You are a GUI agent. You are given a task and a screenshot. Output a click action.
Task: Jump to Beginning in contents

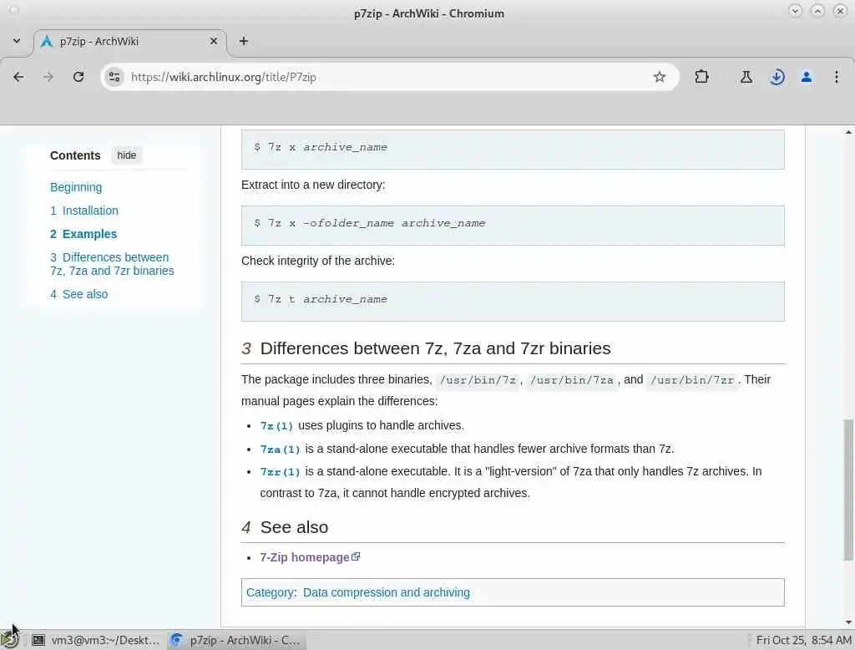[76, 187]
